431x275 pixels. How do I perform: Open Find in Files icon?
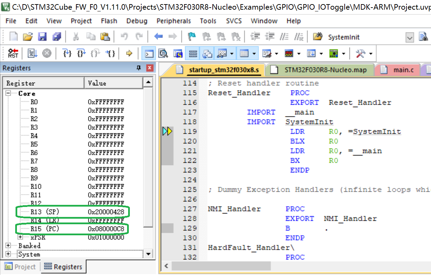317,37
